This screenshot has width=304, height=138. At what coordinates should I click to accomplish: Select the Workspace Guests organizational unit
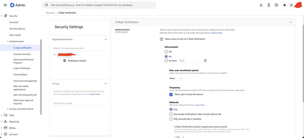77,61
